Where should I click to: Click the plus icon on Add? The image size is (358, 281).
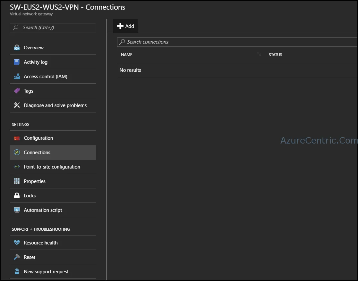(x=120, y=26)
